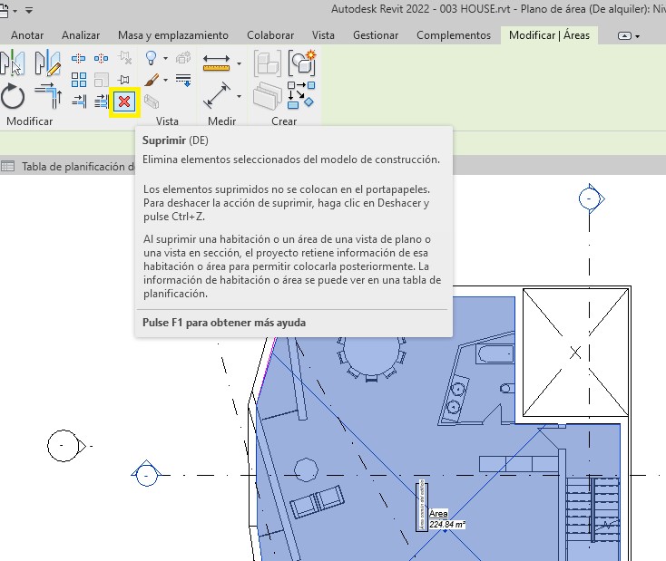Image resolution: width=666 pixels, height=561 pixels.
Task: Click the Pin element icon
Action: click(x=123, y=80)
